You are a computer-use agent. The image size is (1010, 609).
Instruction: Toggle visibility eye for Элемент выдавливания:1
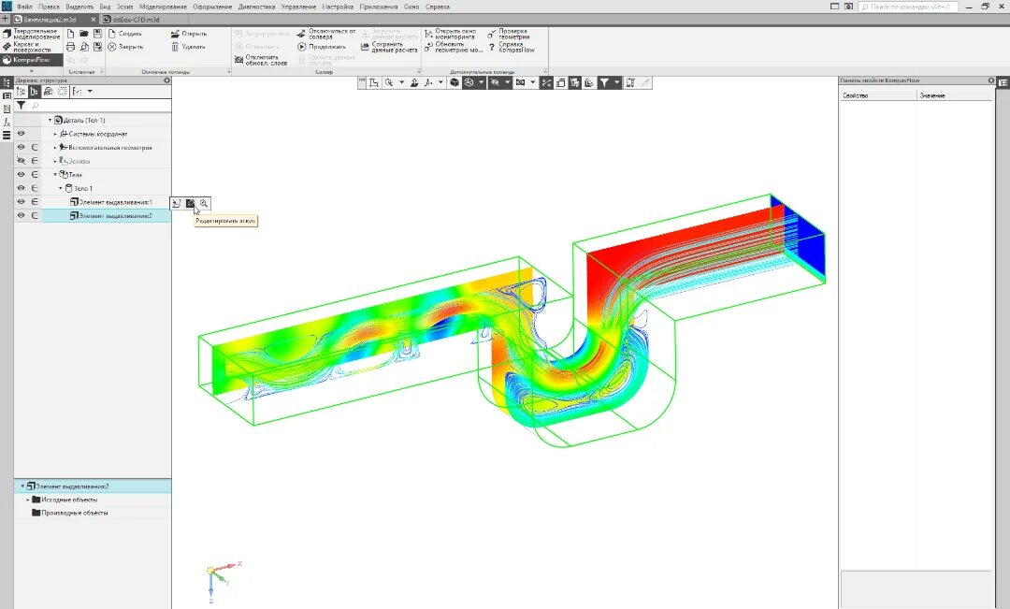click(x=22, y=202)
